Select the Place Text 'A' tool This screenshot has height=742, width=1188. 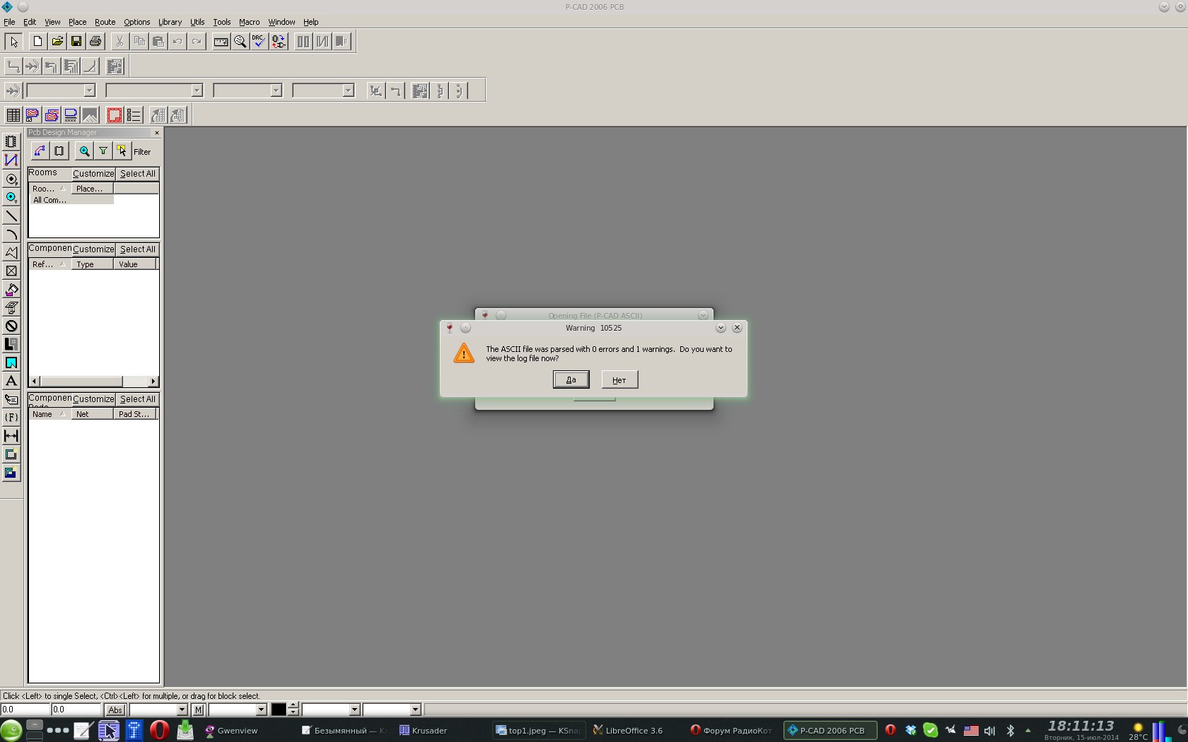tap(11, 381)
